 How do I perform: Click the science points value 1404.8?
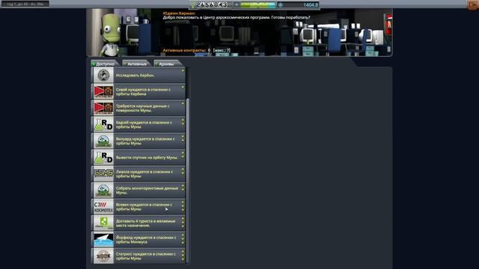pos(311,5)
